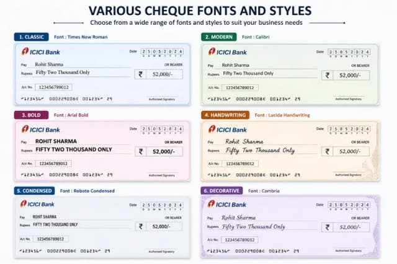The height and width of the screenshot is (264, 397).
Task: Click 'OR BEARER' on Modern cheque
Action: 360,66
